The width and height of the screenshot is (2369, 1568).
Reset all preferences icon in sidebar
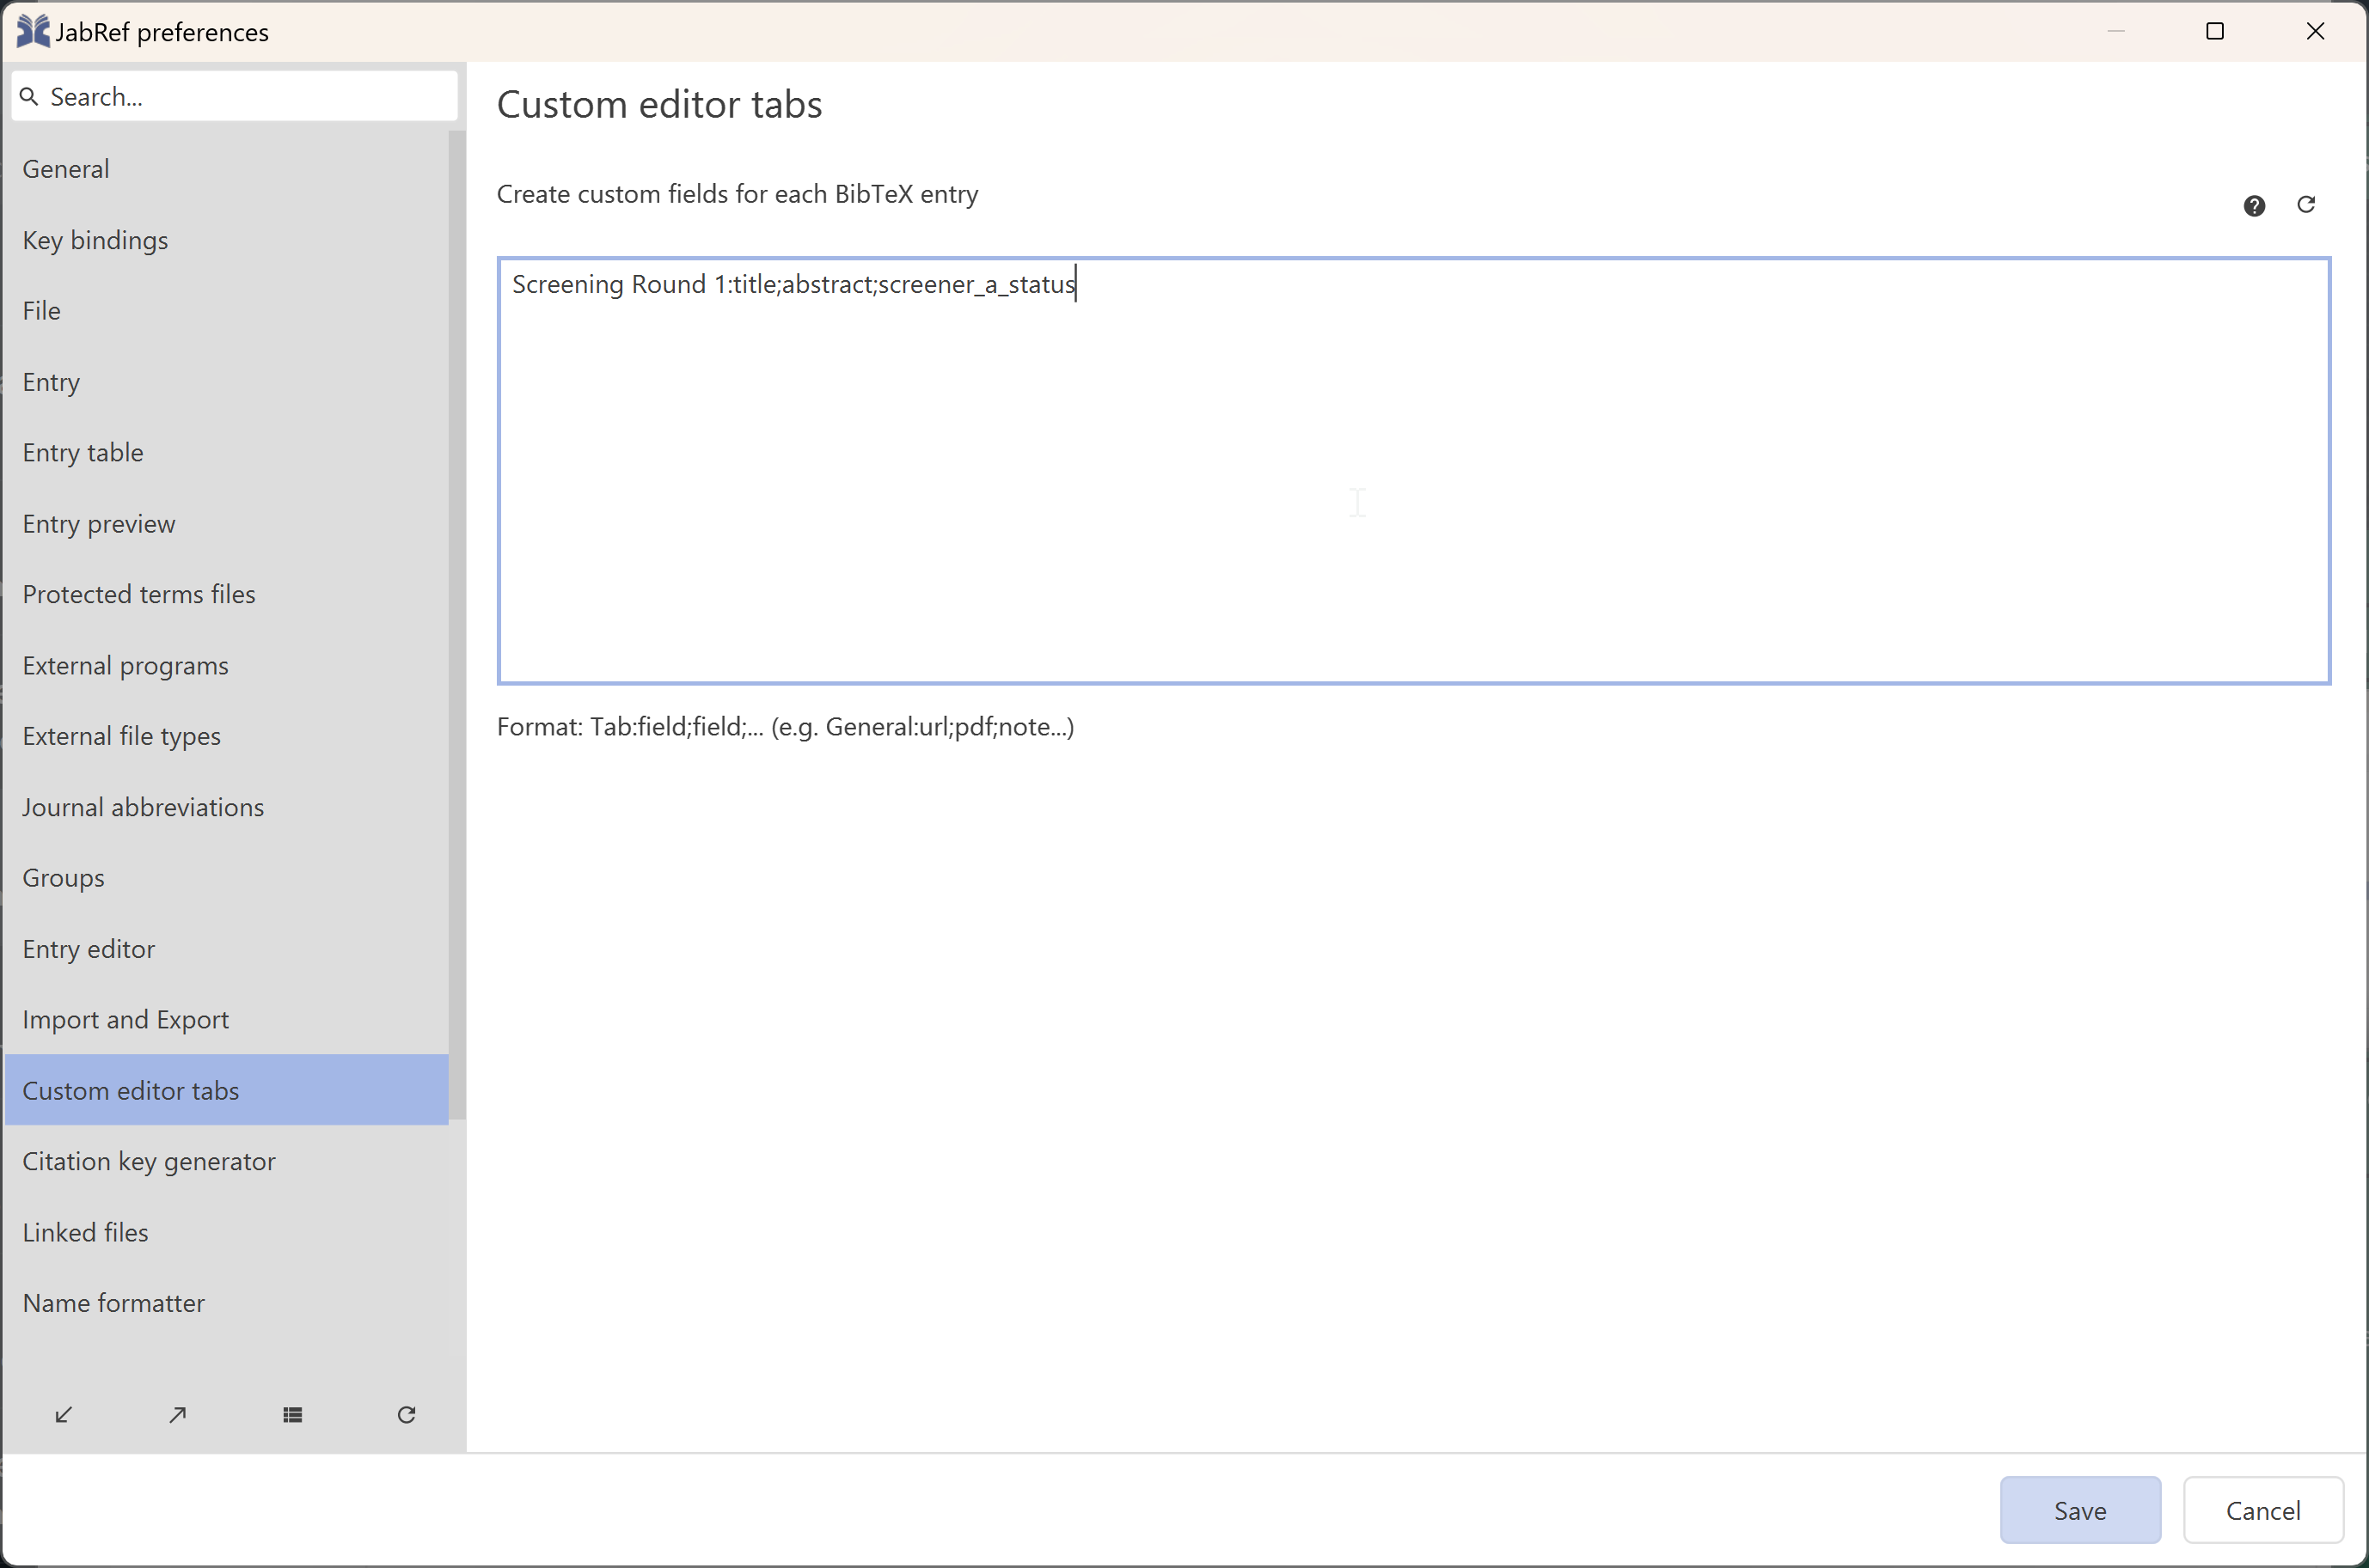(407, 1414)
